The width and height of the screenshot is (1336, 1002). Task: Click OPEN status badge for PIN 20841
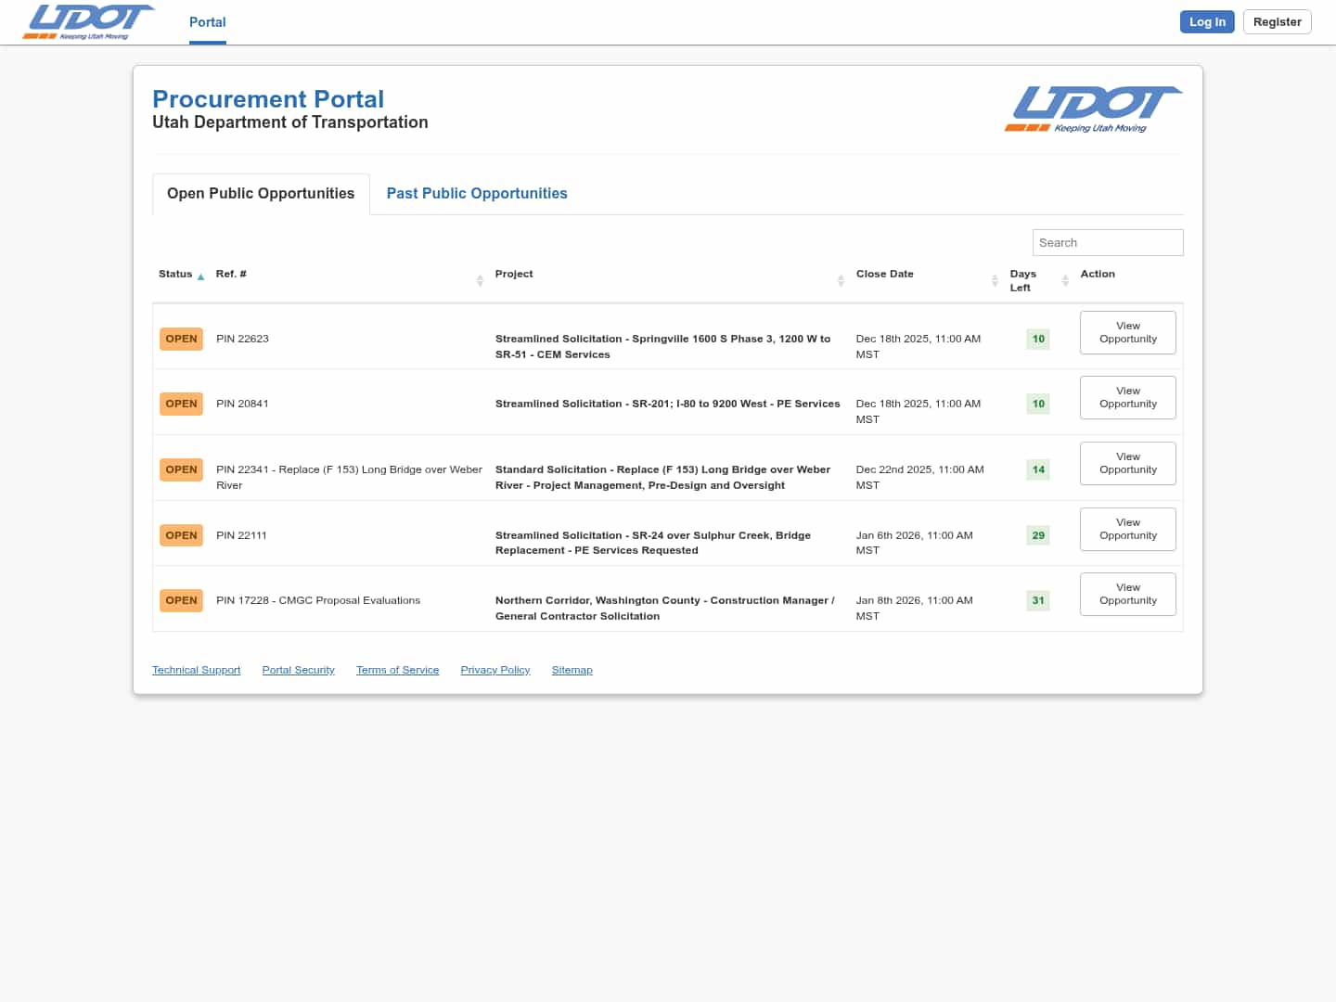[181, 404]
